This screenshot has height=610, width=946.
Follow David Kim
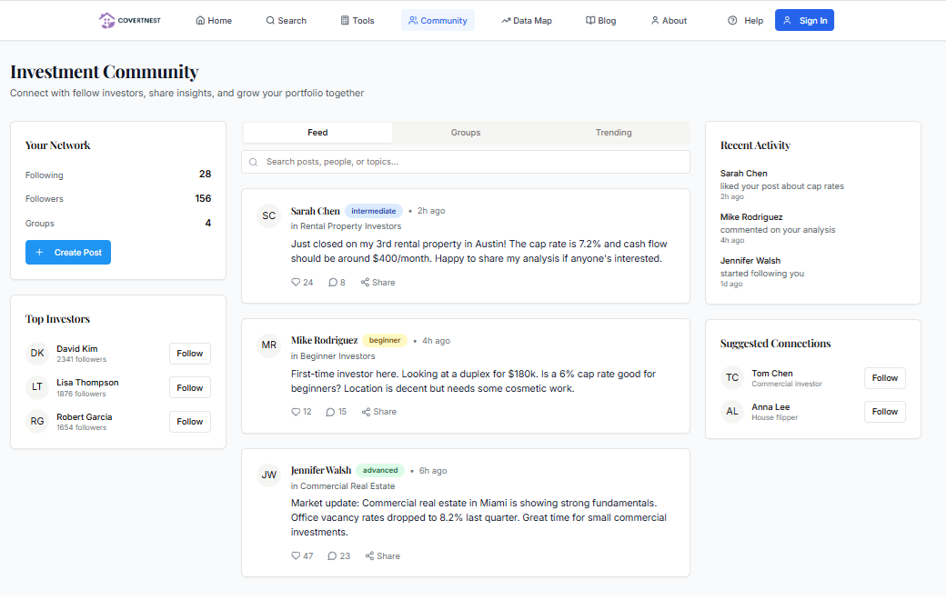tap(190, 354)
